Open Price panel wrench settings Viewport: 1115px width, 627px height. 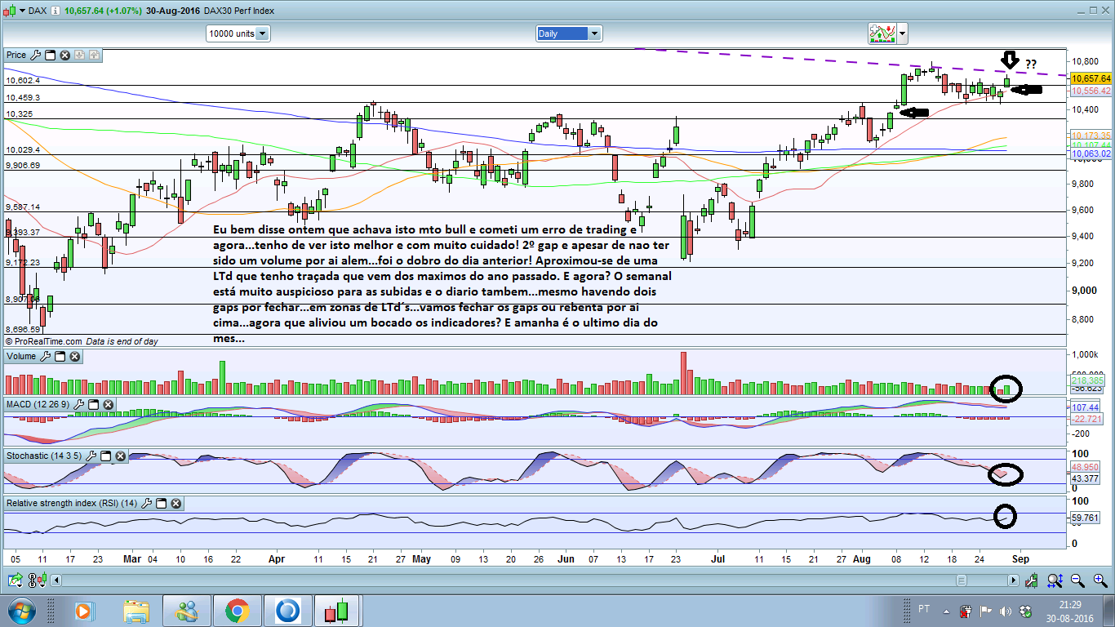click(36, 55)
